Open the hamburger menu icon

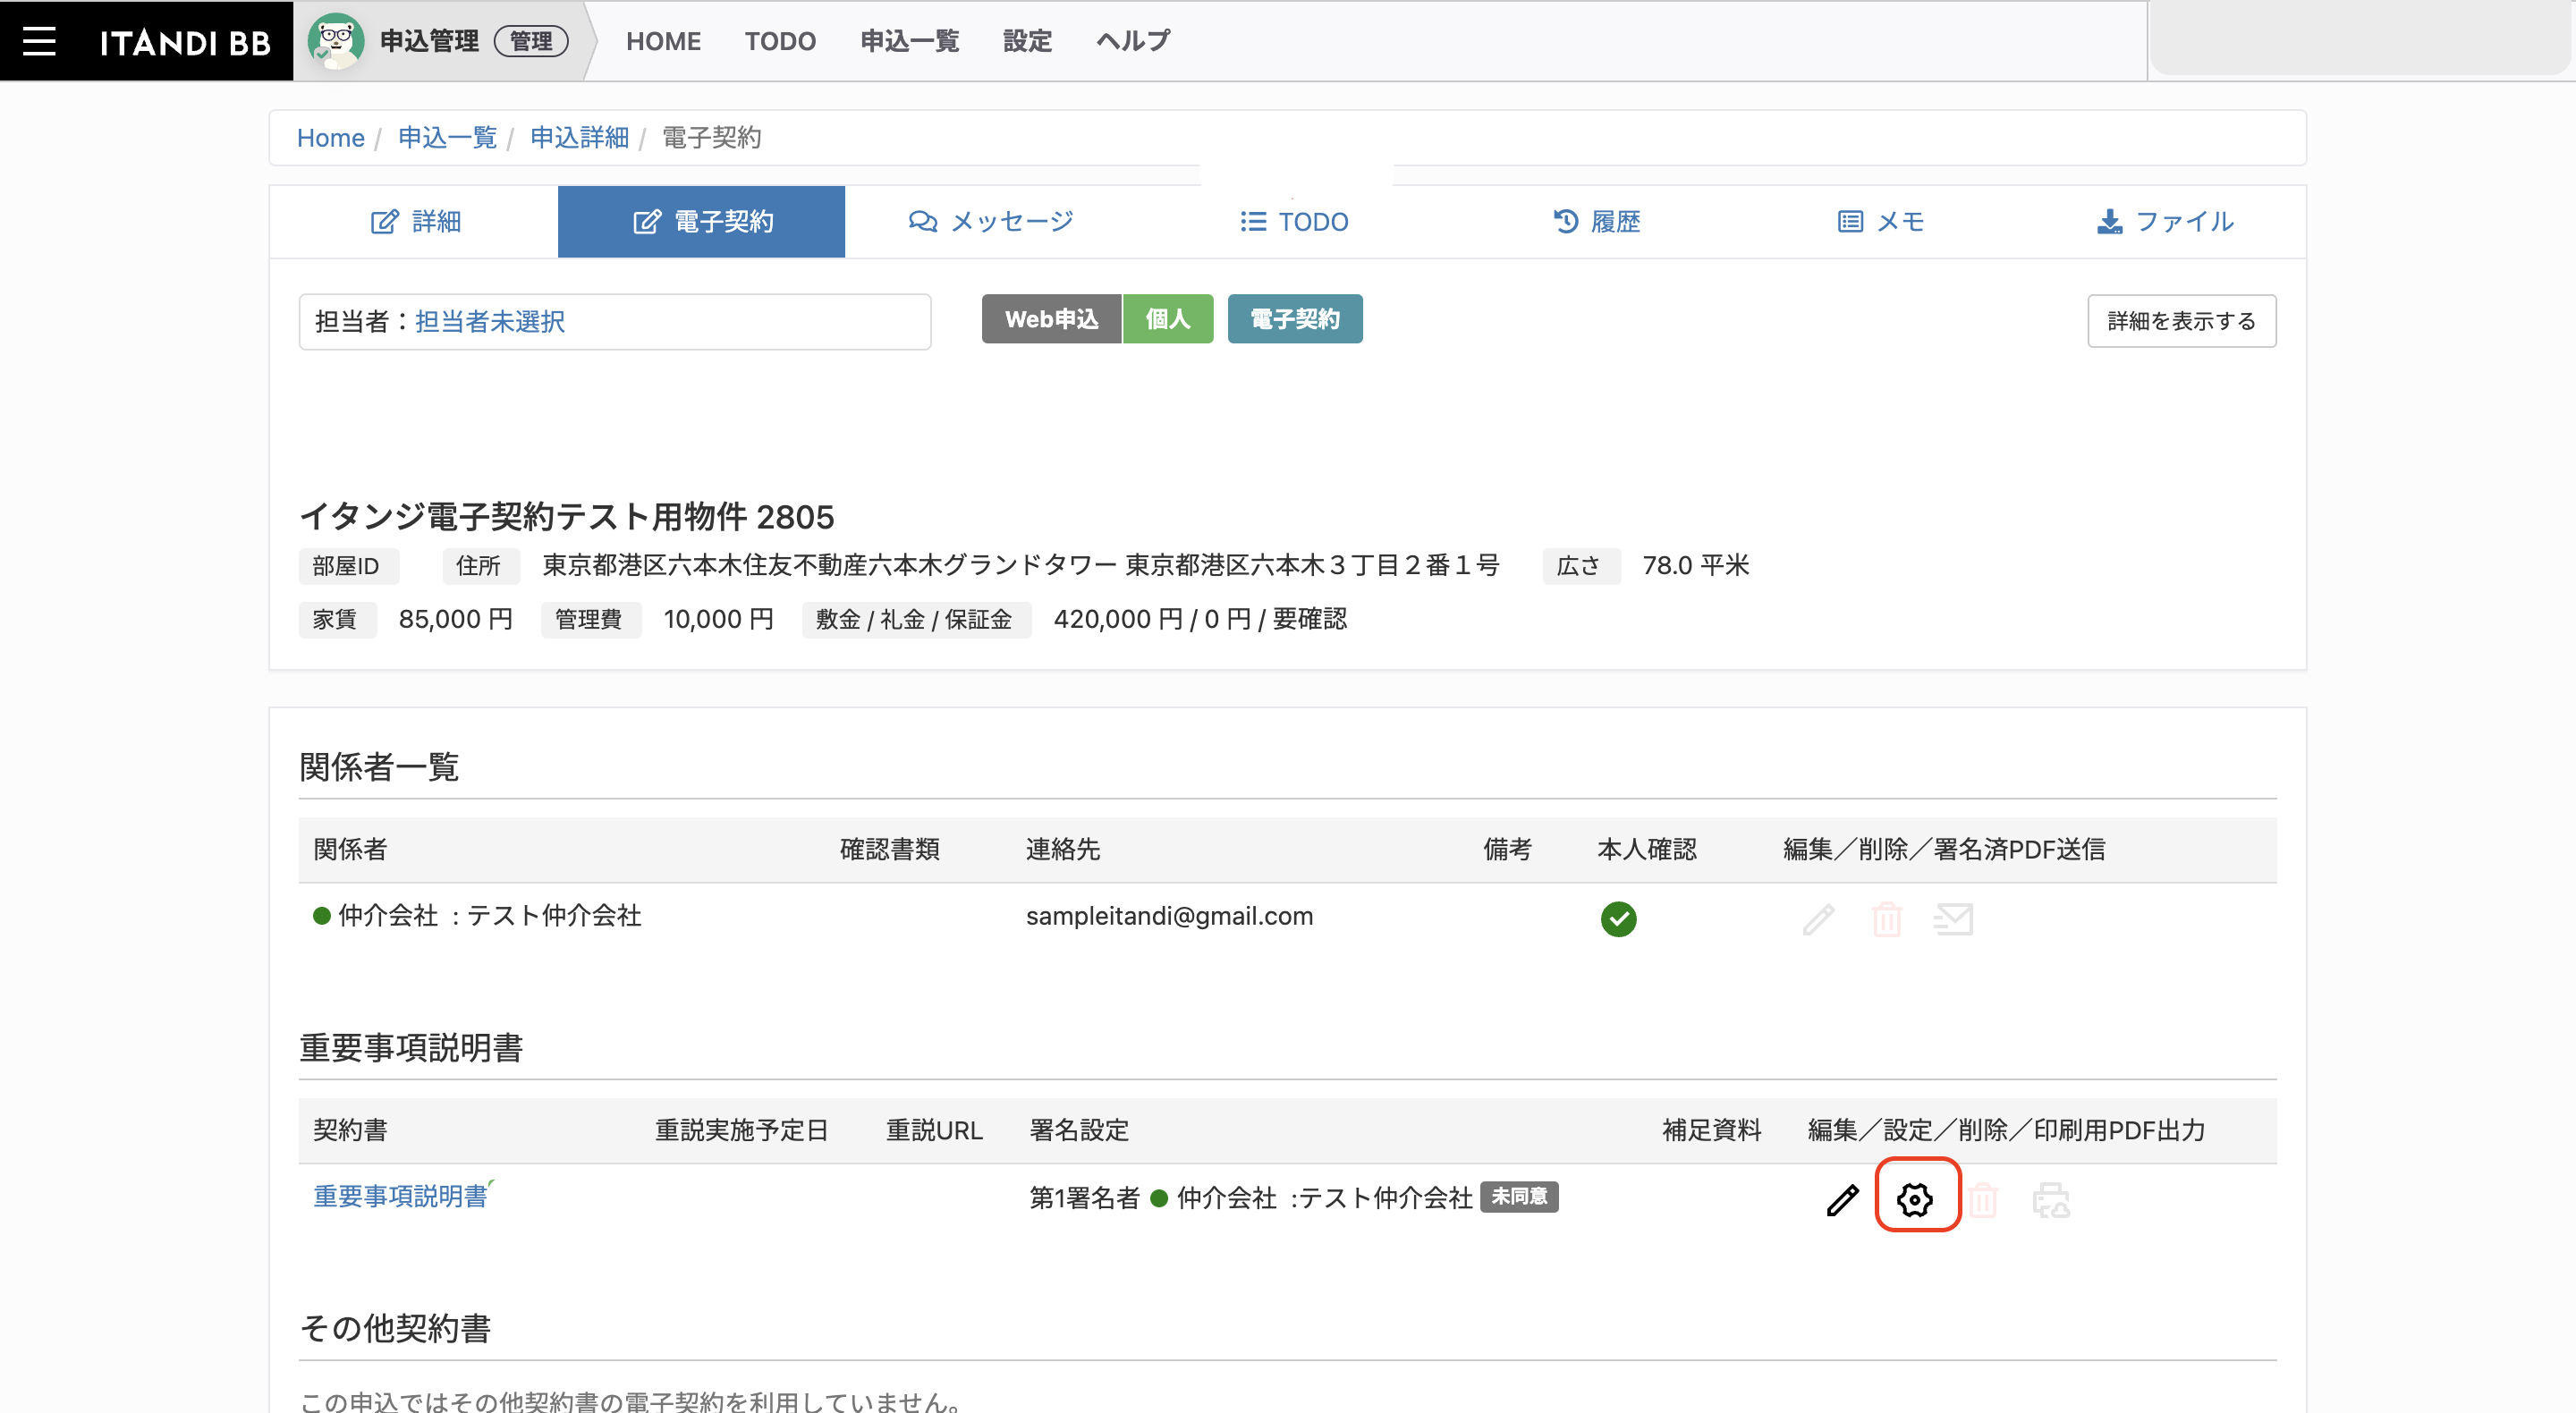coord(39,41)
